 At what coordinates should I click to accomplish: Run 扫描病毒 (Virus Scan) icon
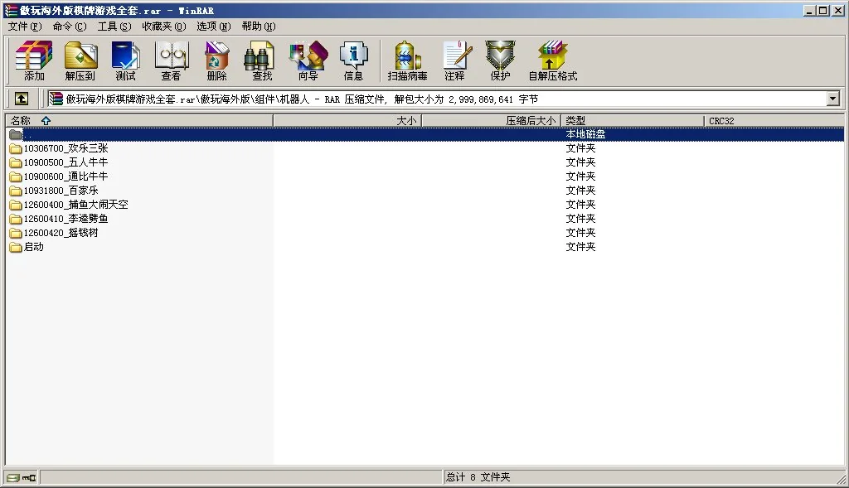coord(405,60)
